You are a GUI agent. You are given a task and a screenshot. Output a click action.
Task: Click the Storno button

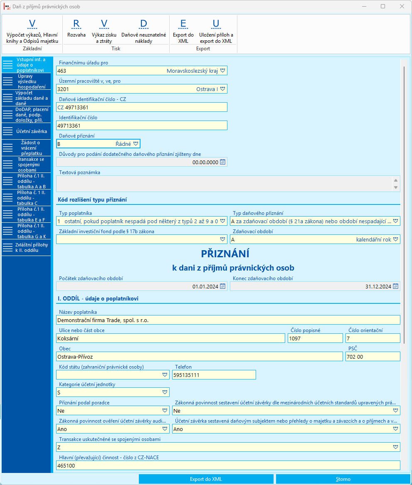coord(343,479)
